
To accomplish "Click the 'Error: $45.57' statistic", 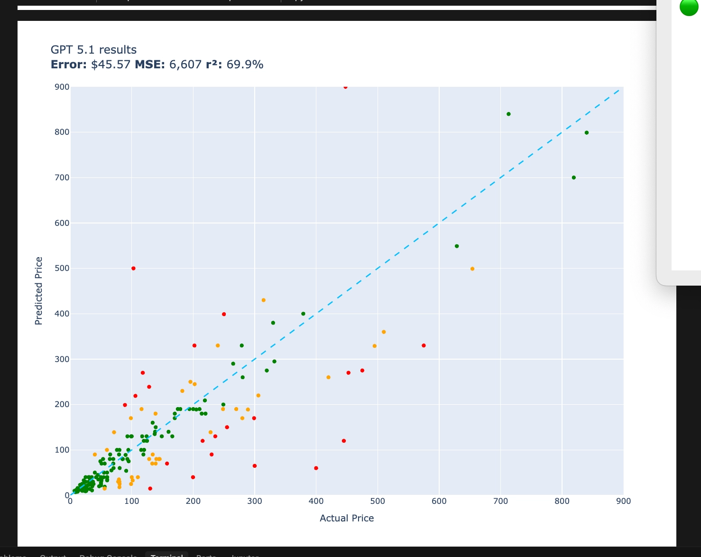I will [x=91, y=65].
